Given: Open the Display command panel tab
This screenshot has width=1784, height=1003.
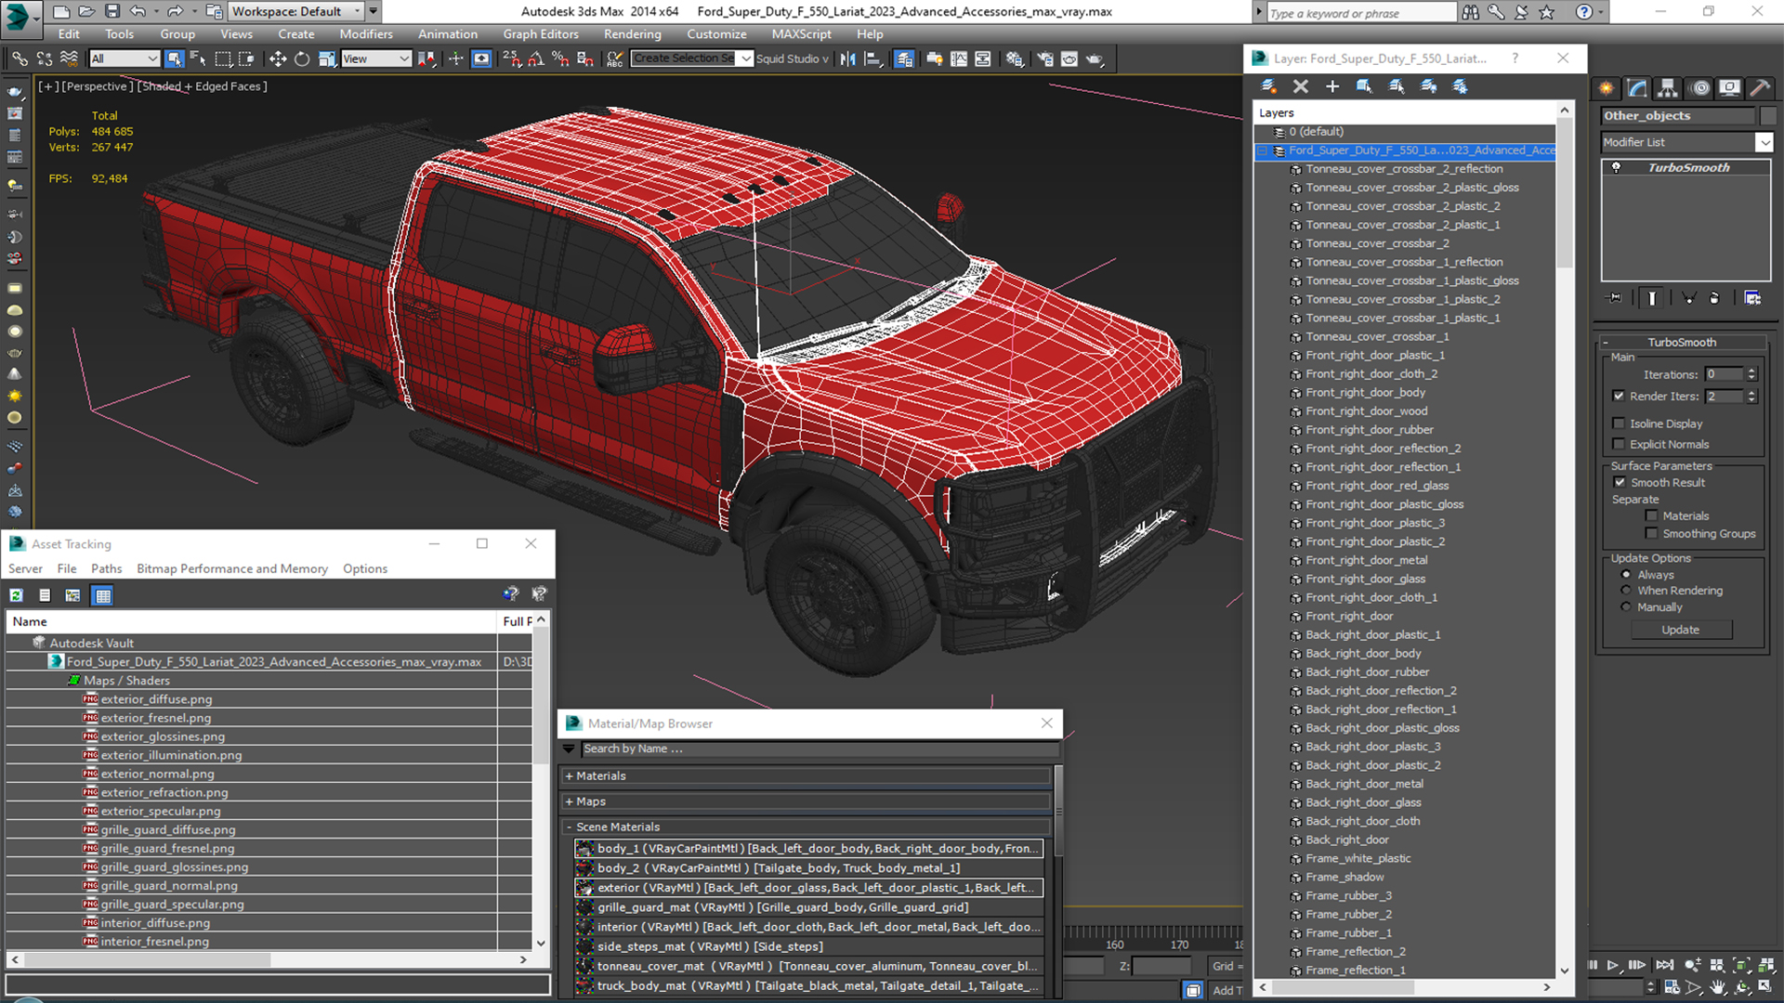Looking at the screenshot, I should pos(1729,88).
